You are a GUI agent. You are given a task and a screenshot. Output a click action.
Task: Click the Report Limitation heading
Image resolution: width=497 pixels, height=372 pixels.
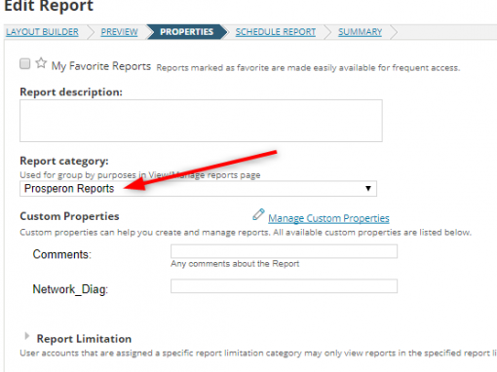point(84,339)
